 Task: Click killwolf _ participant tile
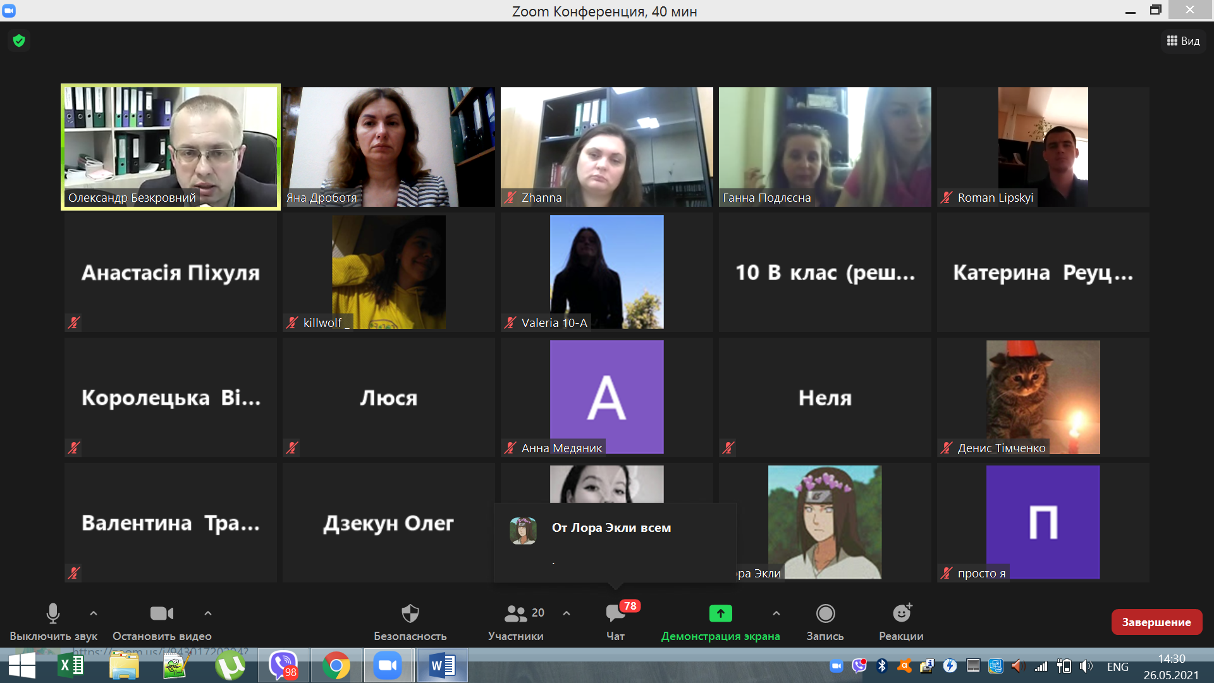click(x=389, y=272)
